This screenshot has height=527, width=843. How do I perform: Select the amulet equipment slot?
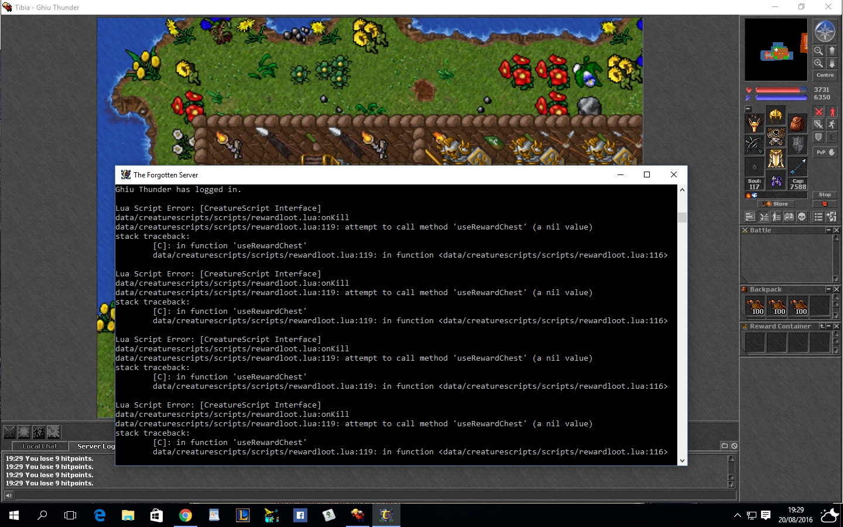coord(755,124)
